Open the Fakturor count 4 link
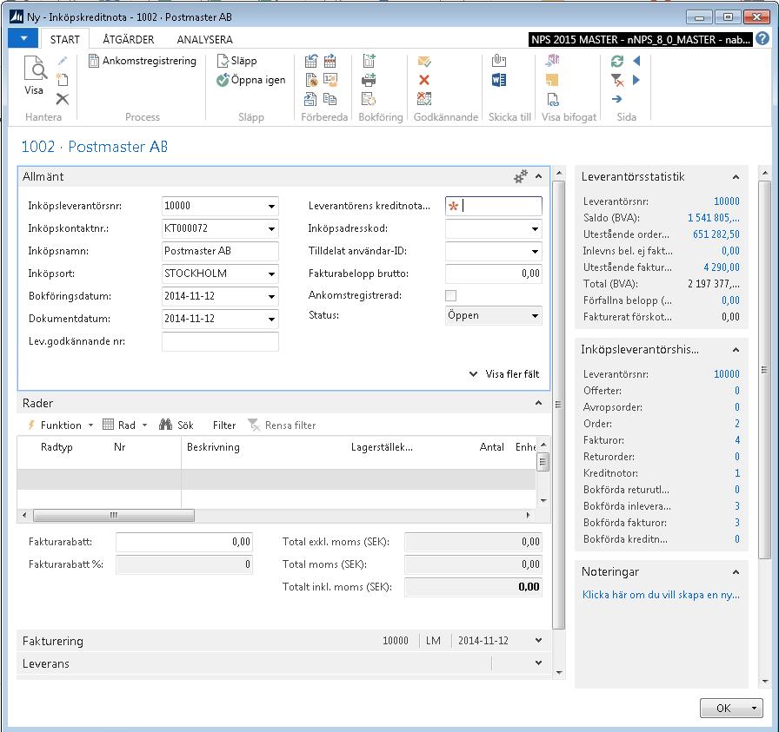Screen dimensions: 779x732 pyautogui.click(x=737, y=439)
